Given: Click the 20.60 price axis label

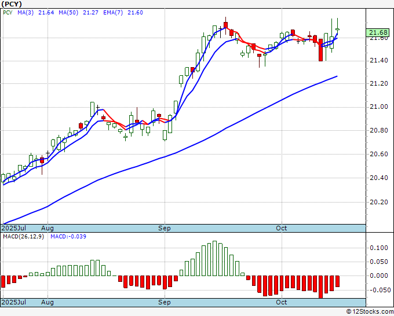Looking at the screenshot, I should (379, 154).
